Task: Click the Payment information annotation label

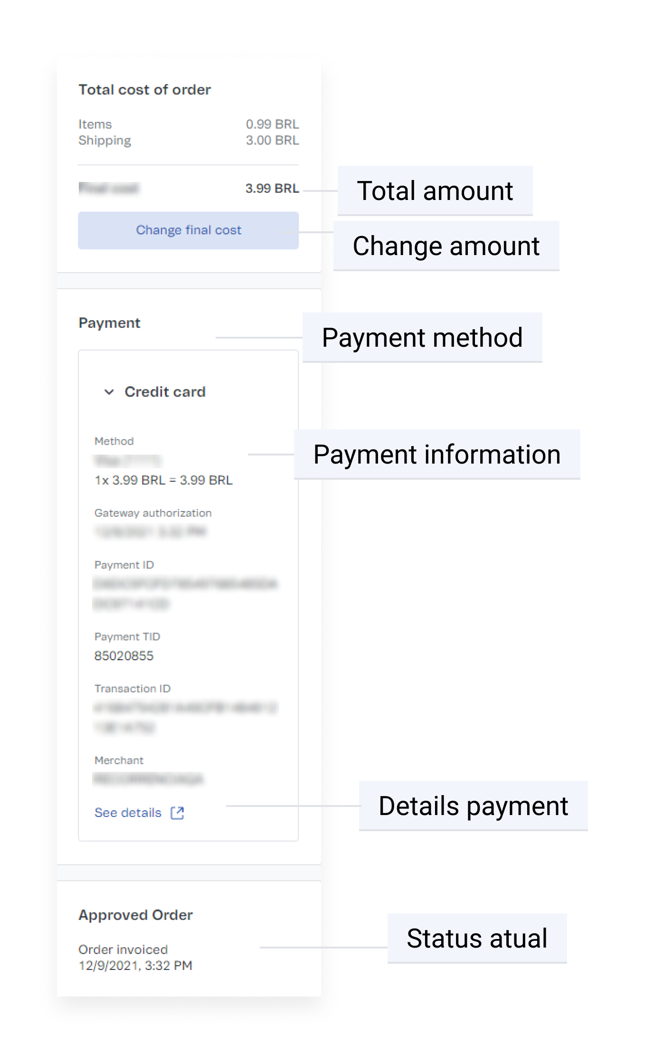Action: (x=436, y=455)
